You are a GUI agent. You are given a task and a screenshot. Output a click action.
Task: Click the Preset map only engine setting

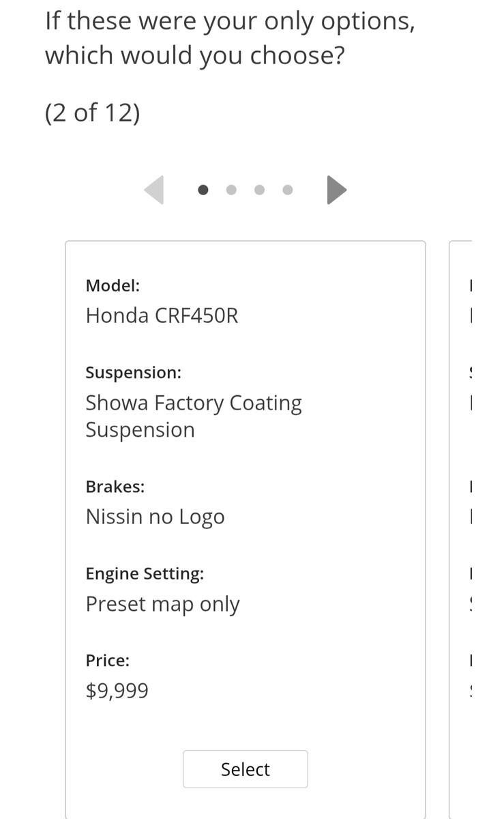(162, 604)
